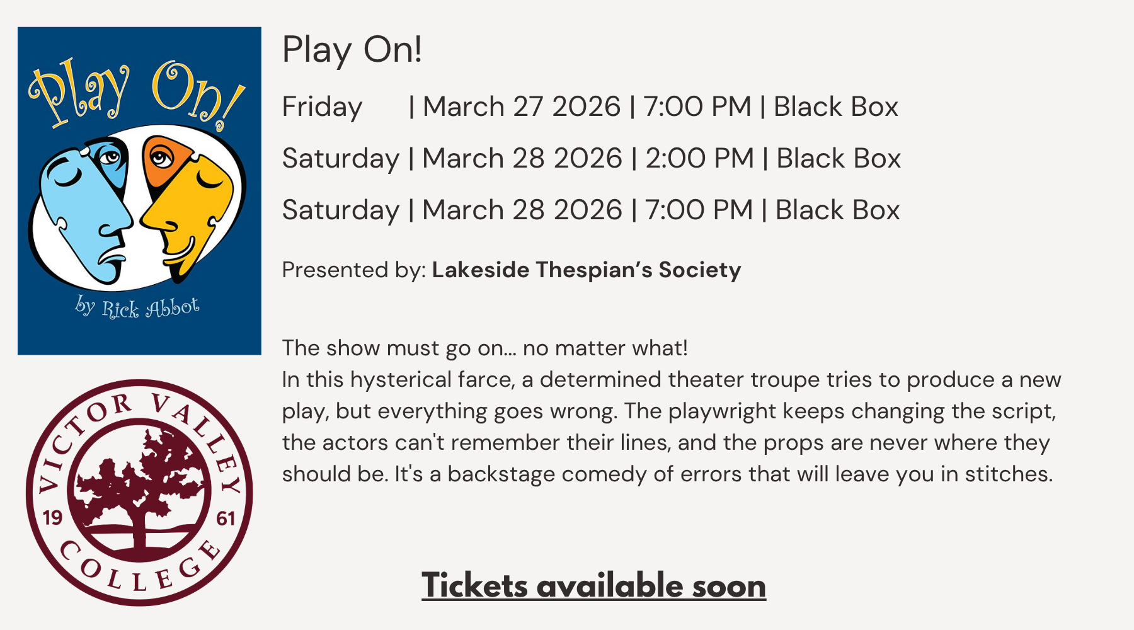Click the "Presented by:" label
The height and width of the screenshot is (630, 1134).
(x=354, y=270)
